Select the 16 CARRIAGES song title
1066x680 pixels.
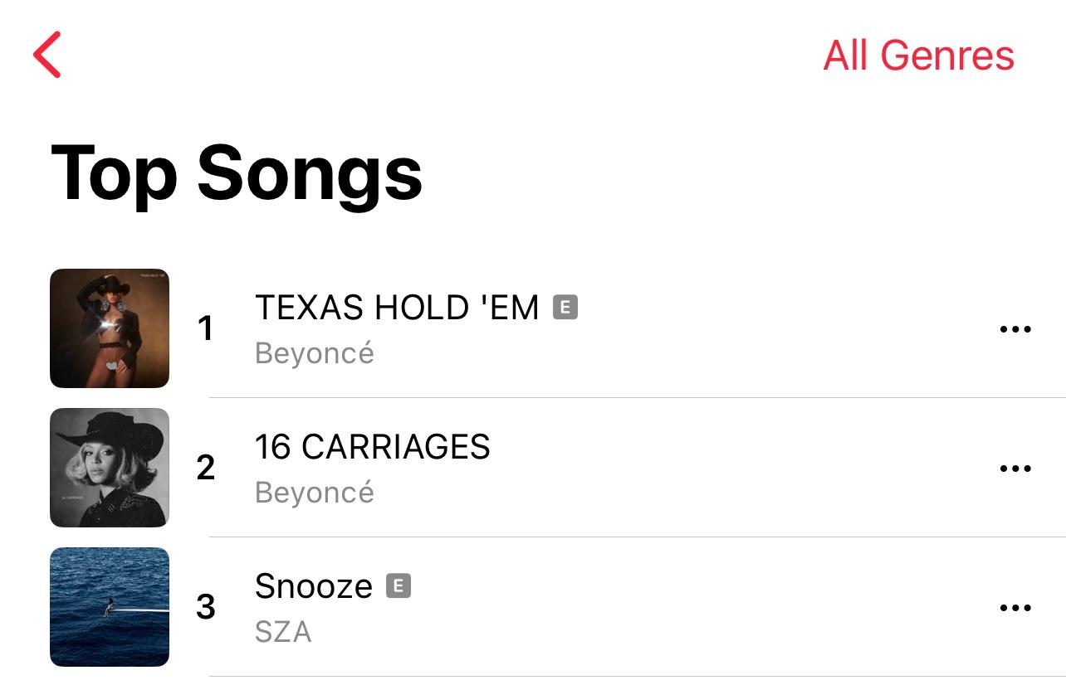(x=372, y=447)
